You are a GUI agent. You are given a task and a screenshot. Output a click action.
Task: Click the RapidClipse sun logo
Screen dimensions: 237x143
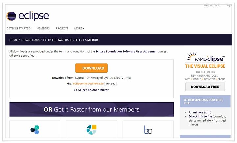coord(191,56)
